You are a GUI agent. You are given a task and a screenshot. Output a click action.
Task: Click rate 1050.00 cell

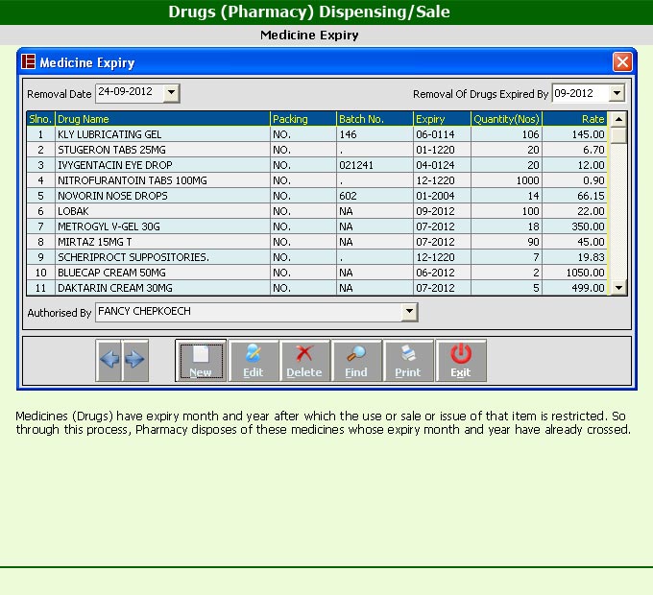point(574,273)
